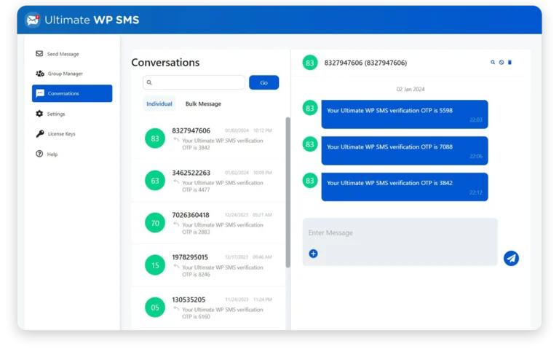
Task: Click the OTP is 5598 message bubble
Action: coord(405,114)
